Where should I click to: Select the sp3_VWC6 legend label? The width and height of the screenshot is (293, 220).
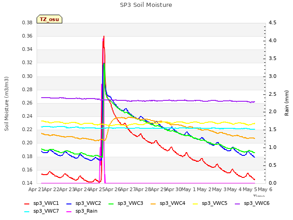coord(257,203)
